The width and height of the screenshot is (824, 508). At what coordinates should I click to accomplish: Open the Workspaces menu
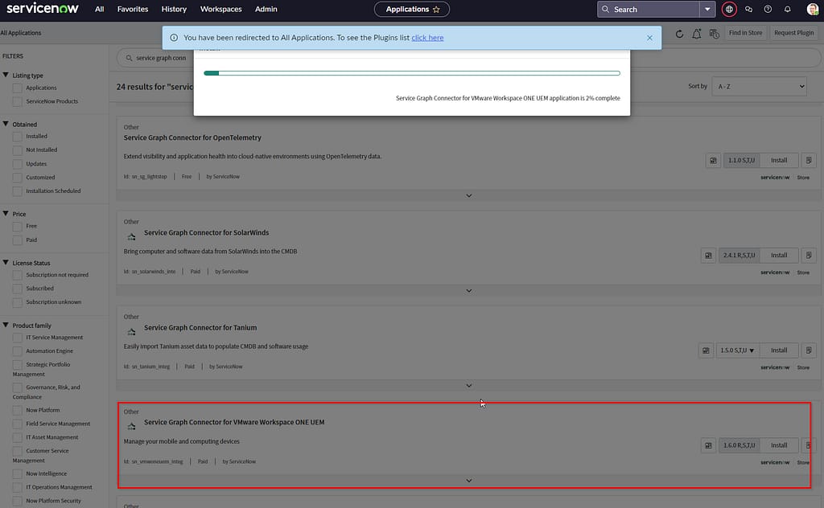[220, 9]
